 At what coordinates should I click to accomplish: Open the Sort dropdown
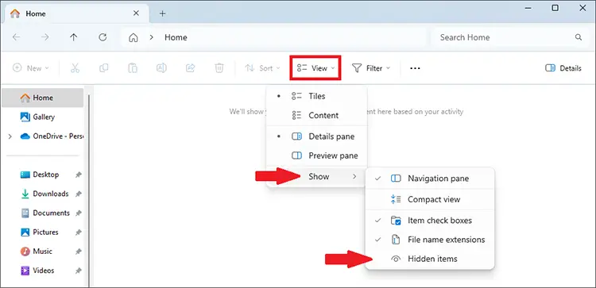[262, 68]
